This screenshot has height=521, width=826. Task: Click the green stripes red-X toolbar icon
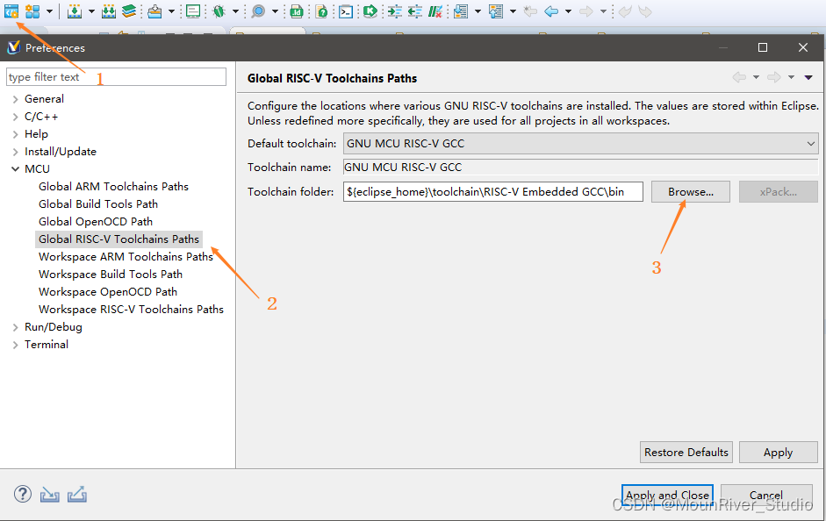coord(435,11)
